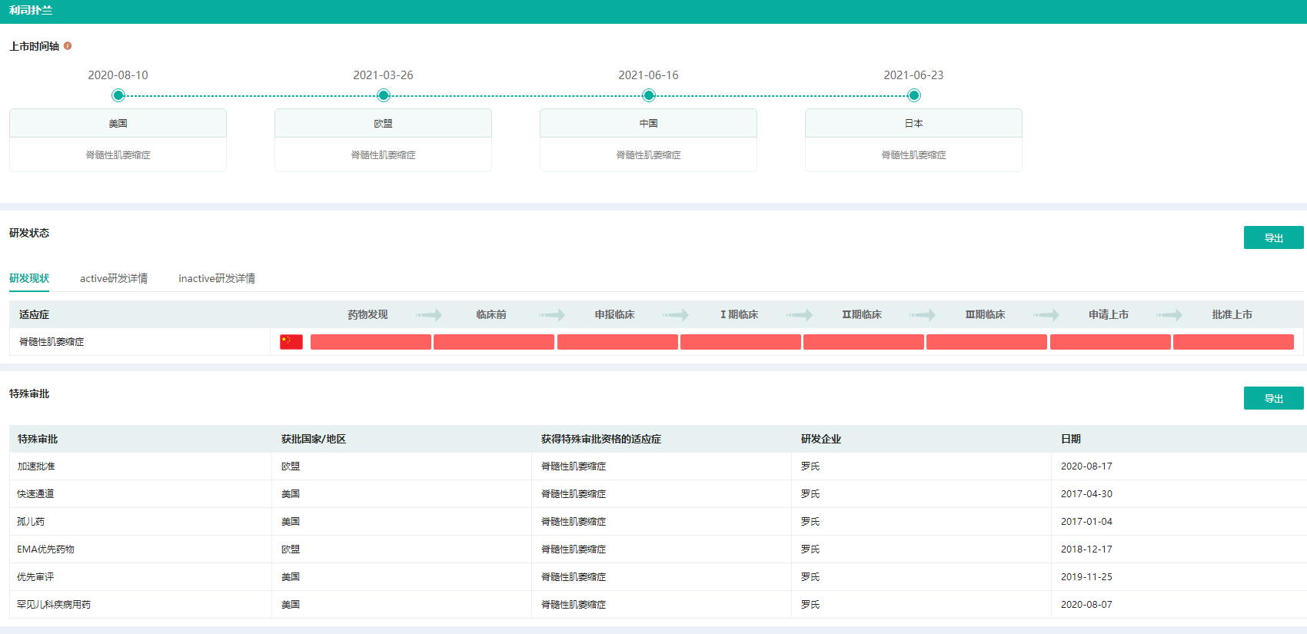The width and height of the screenshot is (1307, 634).
Task: Click the 日期 column header
Action: point(1071,439)
